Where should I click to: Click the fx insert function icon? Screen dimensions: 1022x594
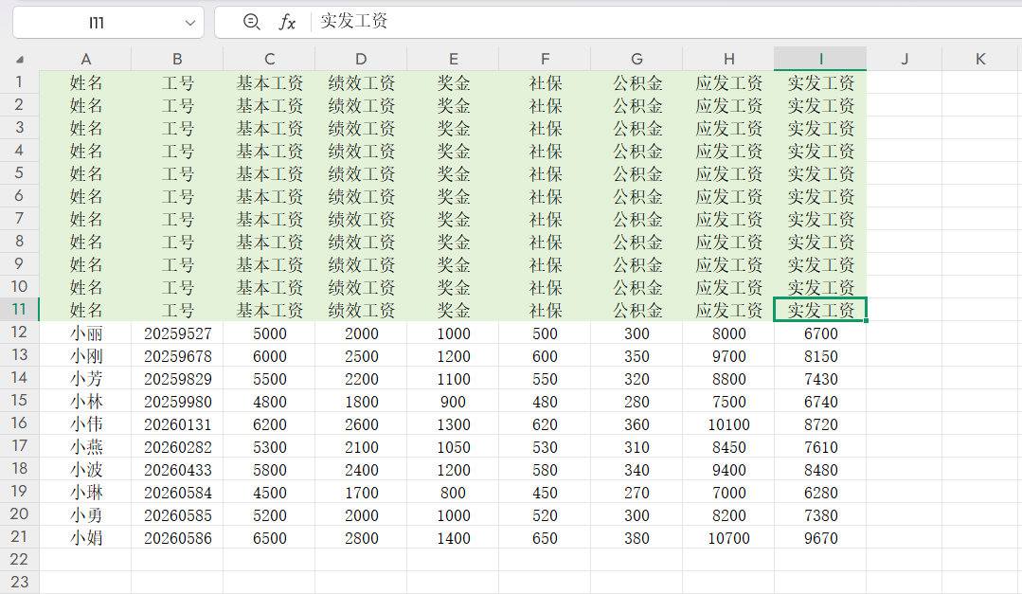pyautogui.click(x=287, y=22)
